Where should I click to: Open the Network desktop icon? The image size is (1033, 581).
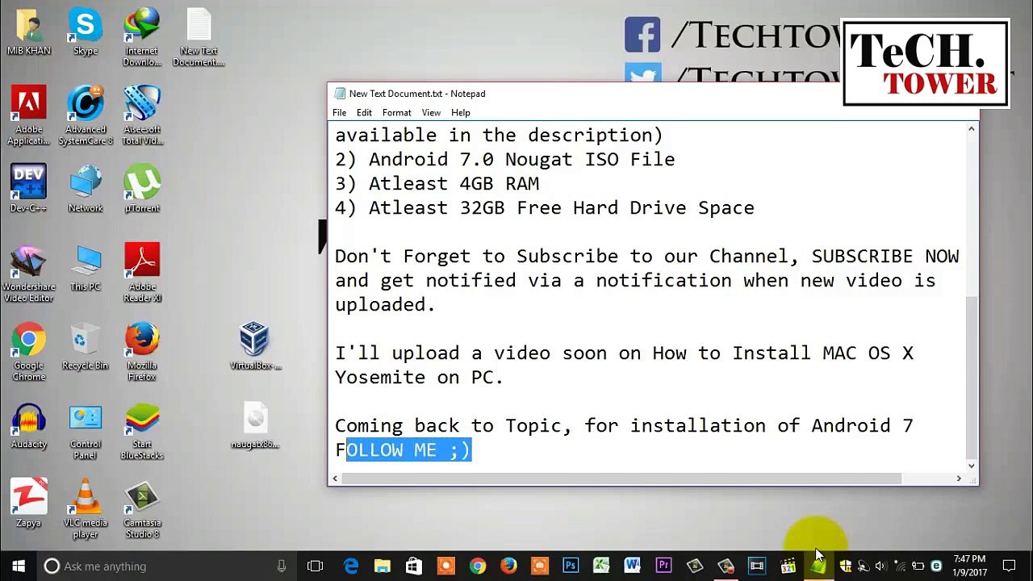coord(86,189)
